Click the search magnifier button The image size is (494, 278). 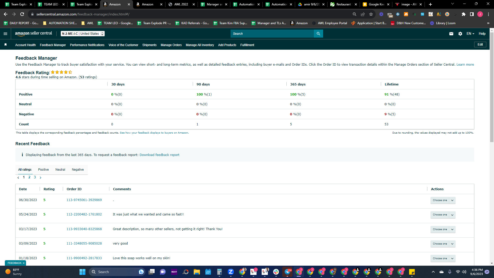click(x=318, y=34)
